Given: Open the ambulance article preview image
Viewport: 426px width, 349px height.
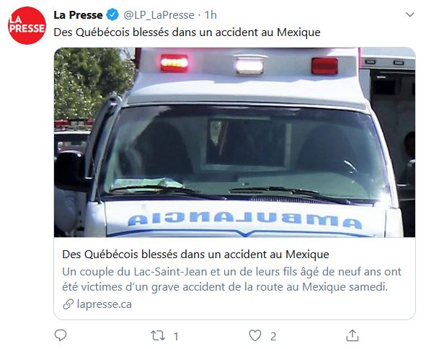Looking at the screenshot, I should coord(234,142).
